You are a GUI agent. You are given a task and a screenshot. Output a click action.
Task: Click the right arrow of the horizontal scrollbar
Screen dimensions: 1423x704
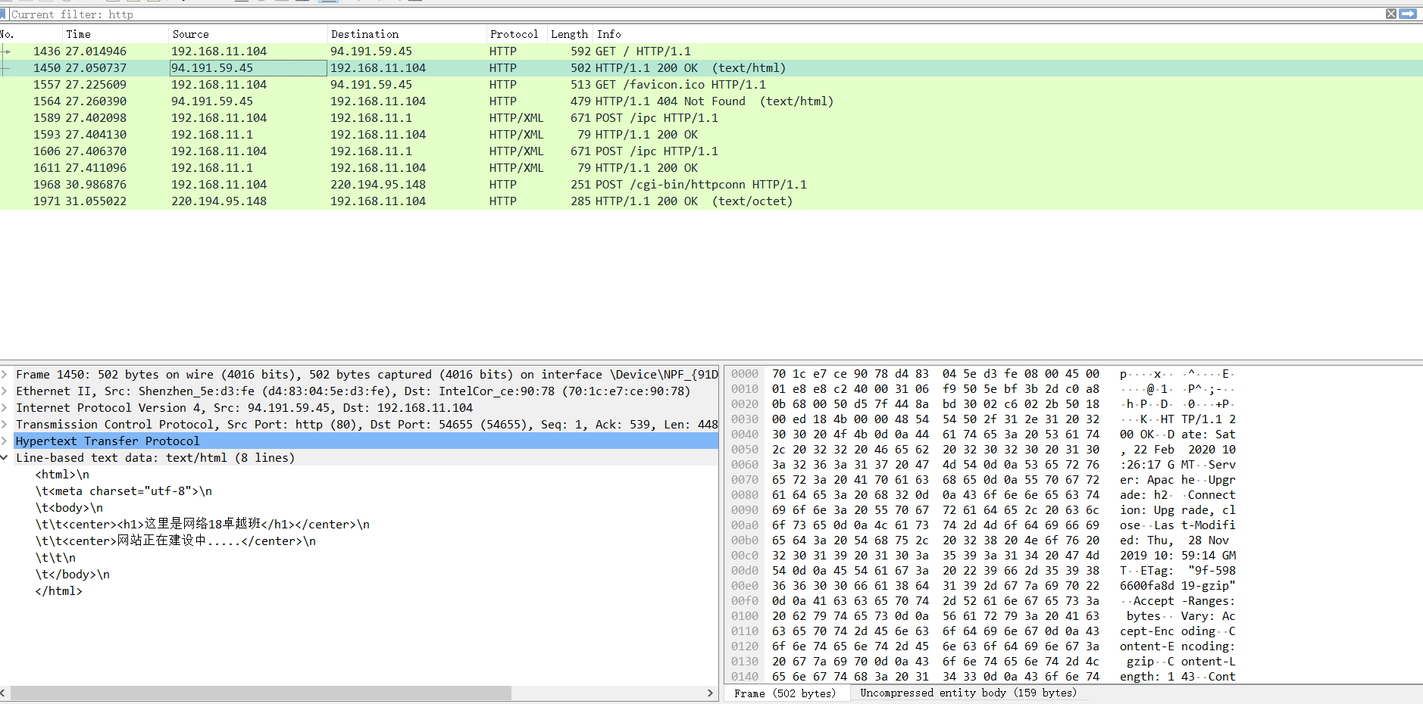pyautogui.click(x=710, y=693)
